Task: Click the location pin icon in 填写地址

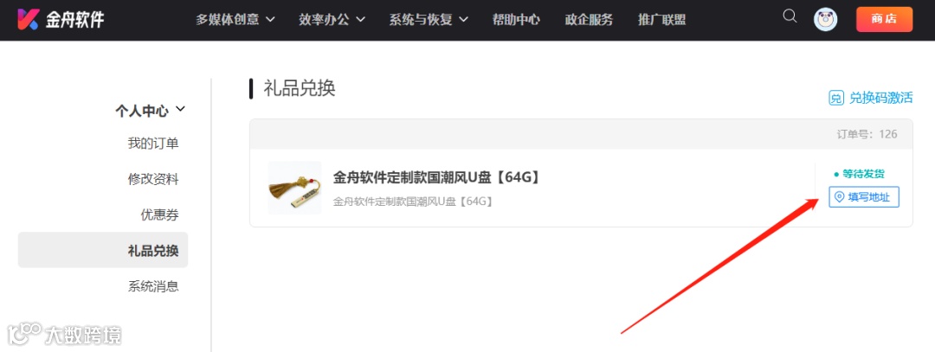Action: pyautogui.click(x=839, y=197)
